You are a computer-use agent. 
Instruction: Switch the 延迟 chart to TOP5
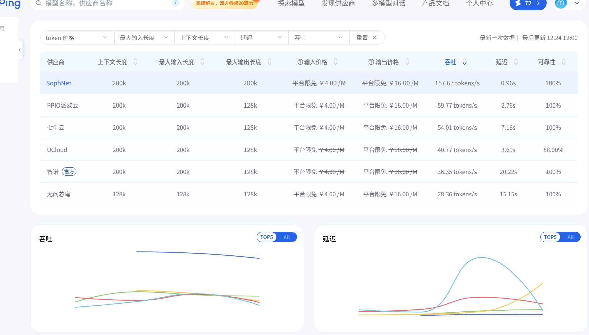click(550, 237)
